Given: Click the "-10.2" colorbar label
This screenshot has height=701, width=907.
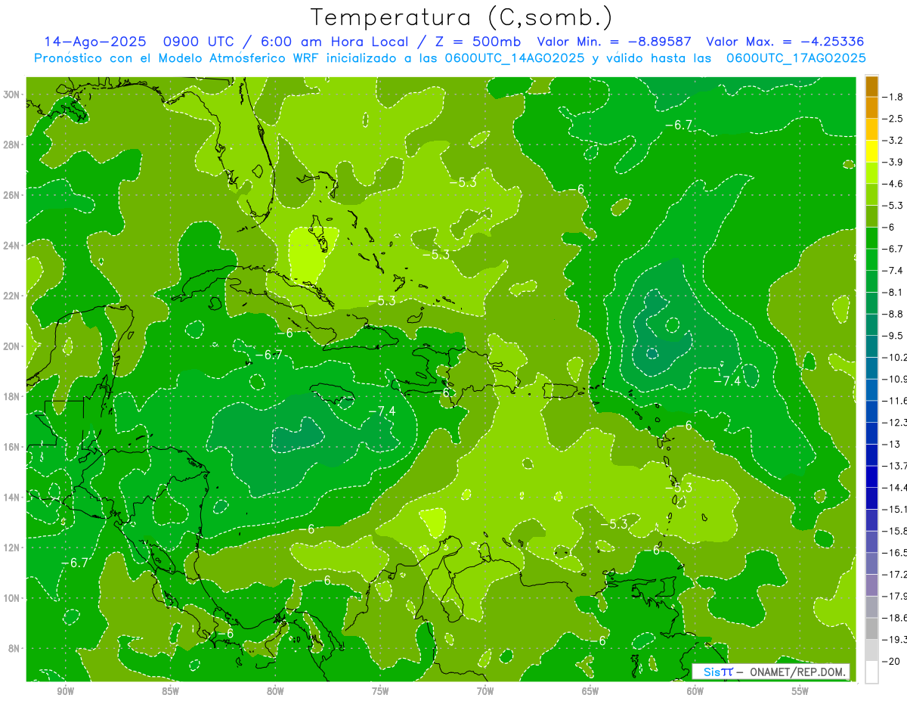Looking at the screenshot, I should tap(895, 357).
